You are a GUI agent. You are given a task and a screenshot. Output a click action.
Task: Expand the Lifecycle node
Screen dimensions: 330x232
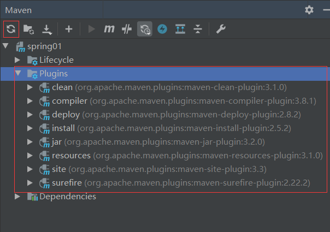click(17, 60)
